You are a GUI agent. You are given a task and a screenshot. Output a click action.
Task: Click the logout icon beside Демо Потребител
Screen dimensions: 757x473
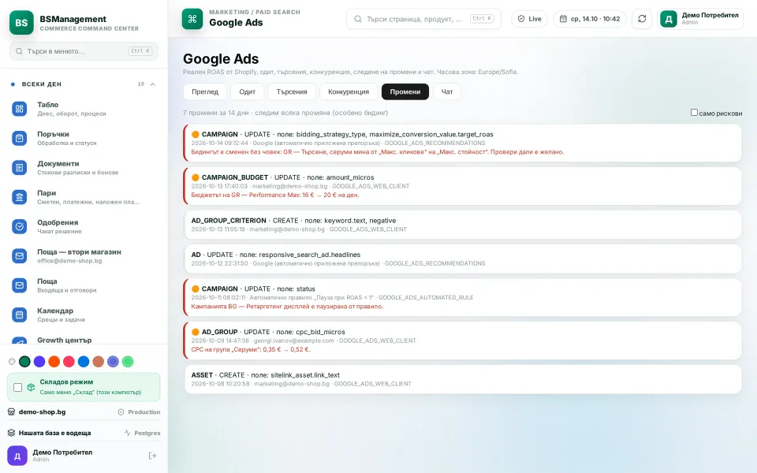click(x=152, y=456)
